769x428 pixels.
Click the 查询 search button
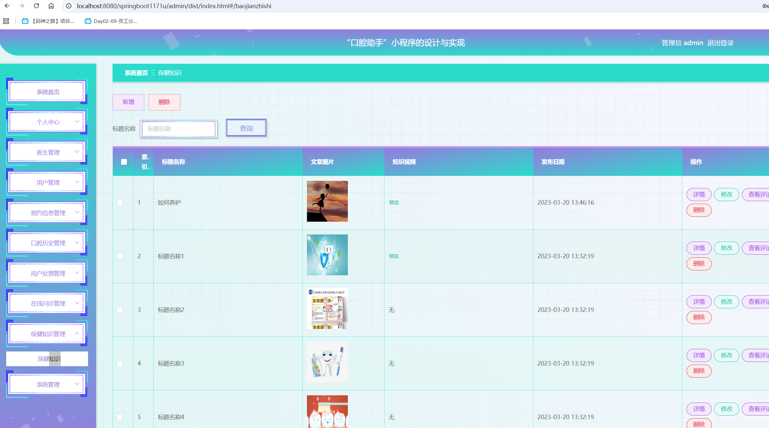click(x=246, y=128)
